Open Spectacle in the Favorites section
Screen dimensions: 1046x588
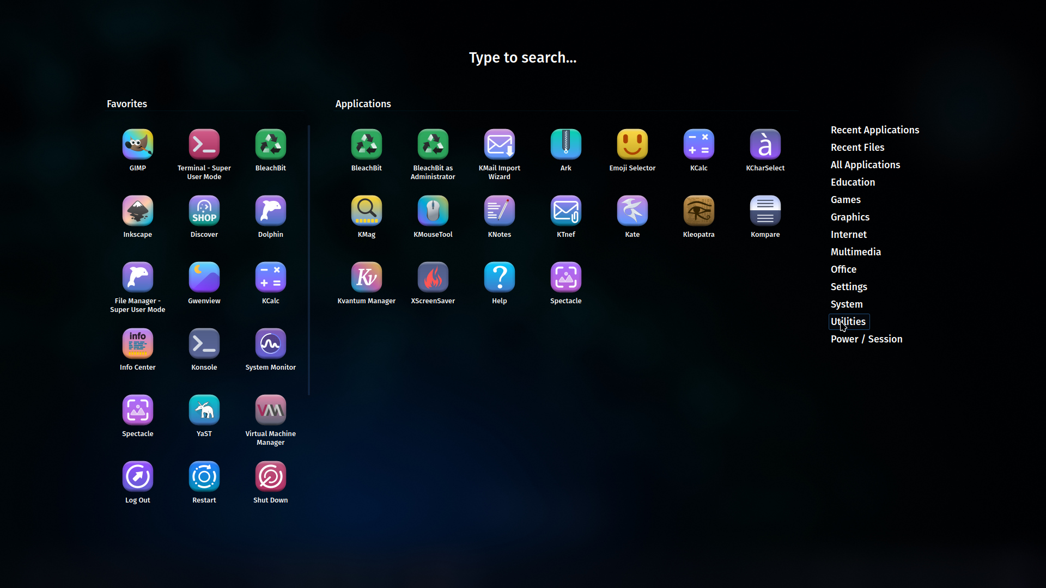click(138, 410)
